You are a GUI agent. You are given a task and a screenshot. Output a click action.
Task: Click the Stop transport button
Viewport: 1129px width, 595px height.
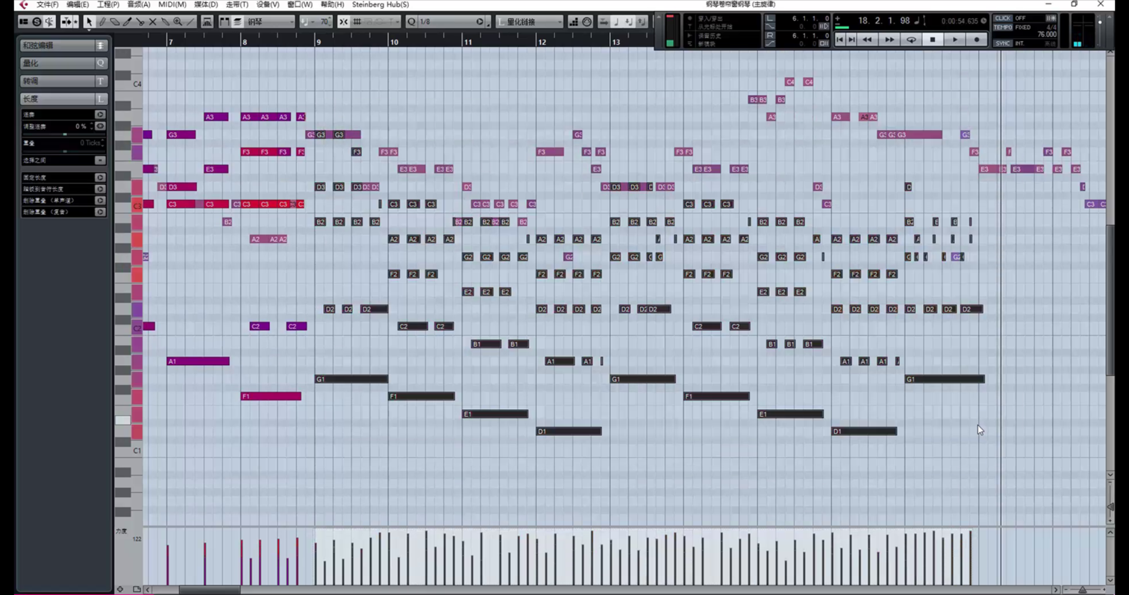pos(933,39)
